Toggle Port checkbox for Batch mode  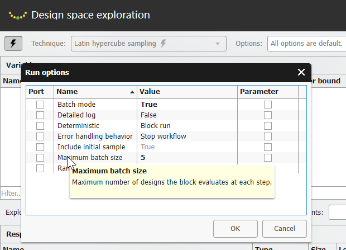pyautogui.click(x=40, y=105)
